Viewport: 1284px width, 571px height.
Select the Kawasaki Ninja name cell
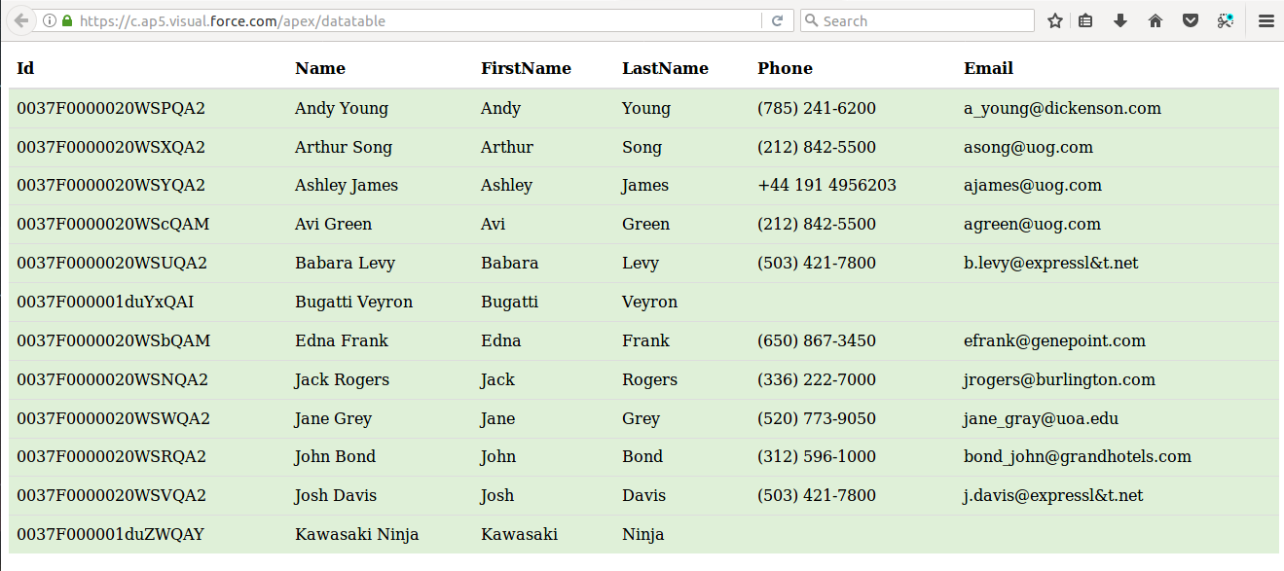click(x=357, y=534)
